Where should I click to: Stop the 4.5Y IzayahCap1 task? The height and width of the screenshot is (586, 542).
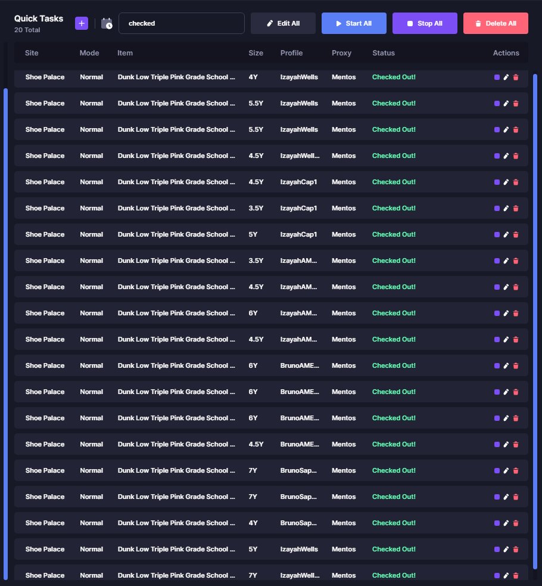pyautogui.click(x=497, y=182)
